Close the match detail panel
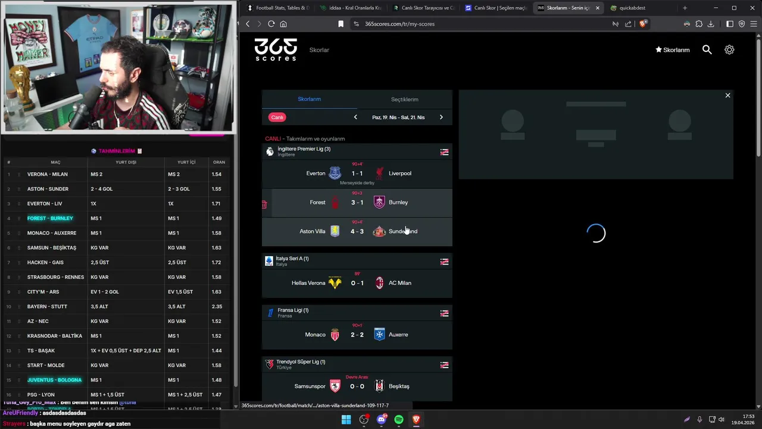Screen dimensions: 762x429 (x=727, y=95)
